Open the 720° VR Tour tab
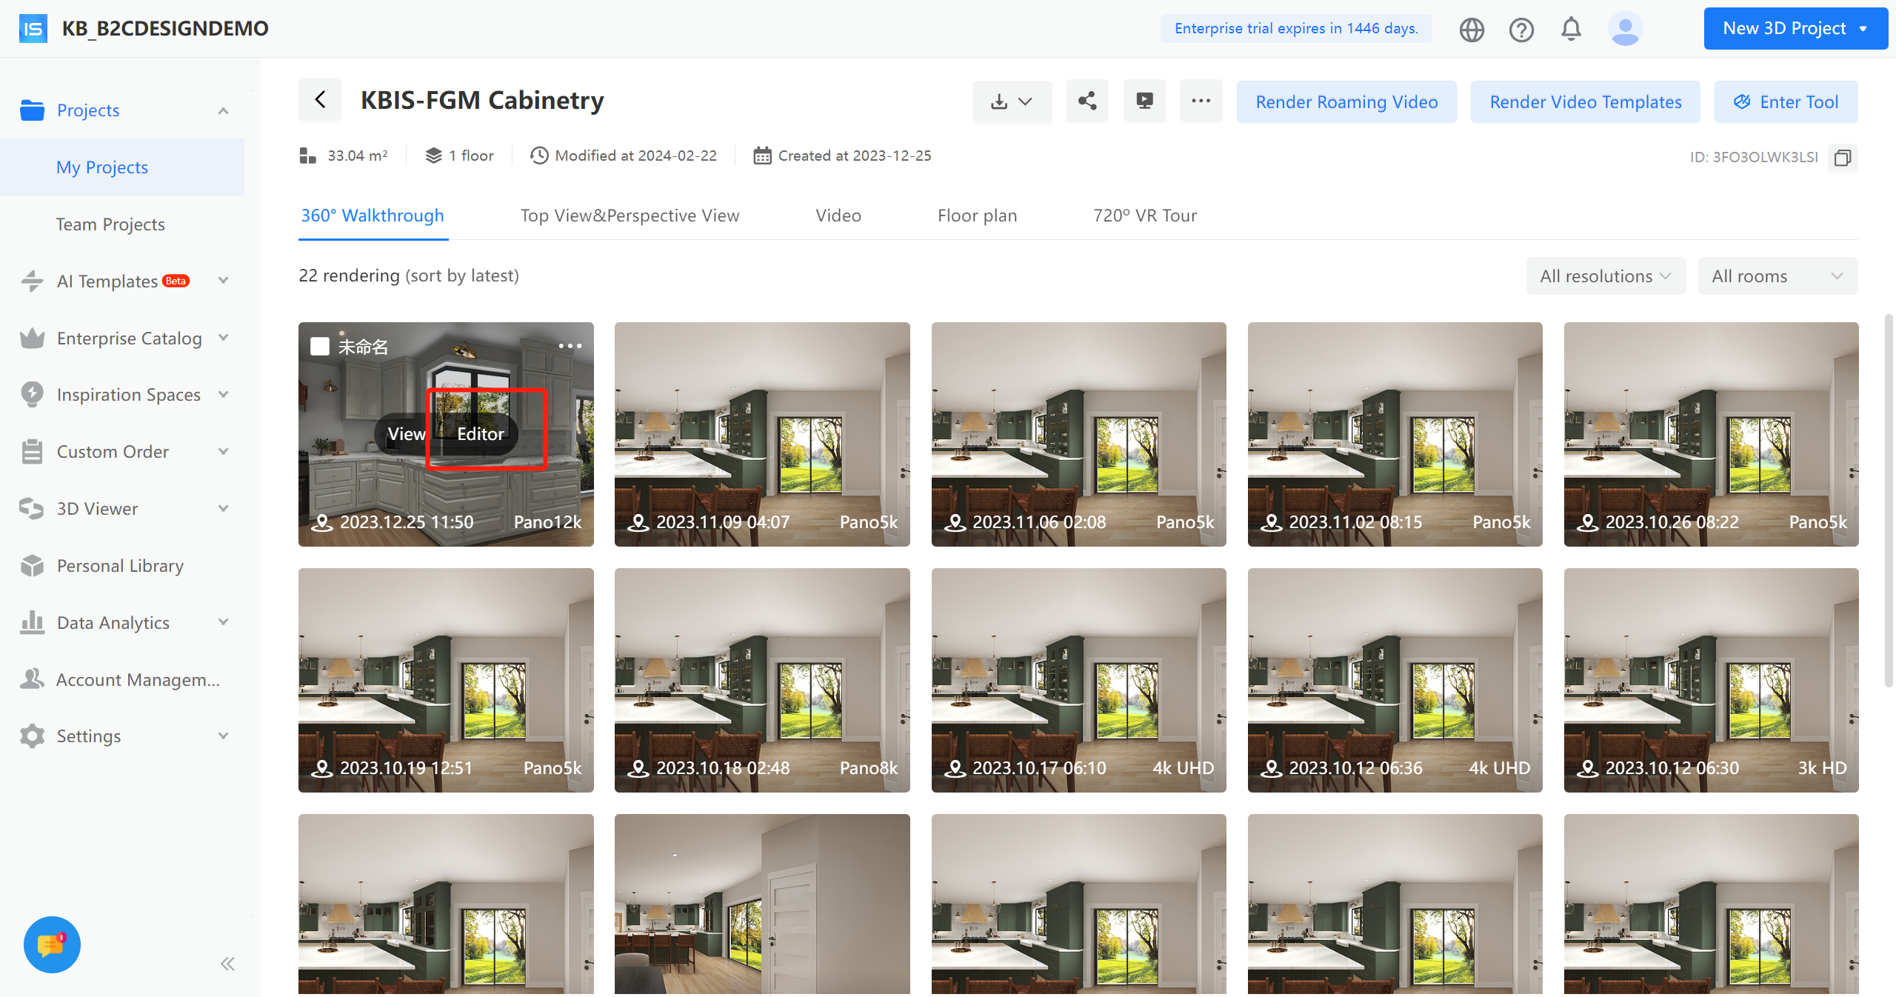 click(1144, 216)
